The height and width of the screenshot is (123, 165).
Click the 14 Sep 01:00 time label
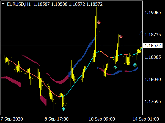coord(146,119)
